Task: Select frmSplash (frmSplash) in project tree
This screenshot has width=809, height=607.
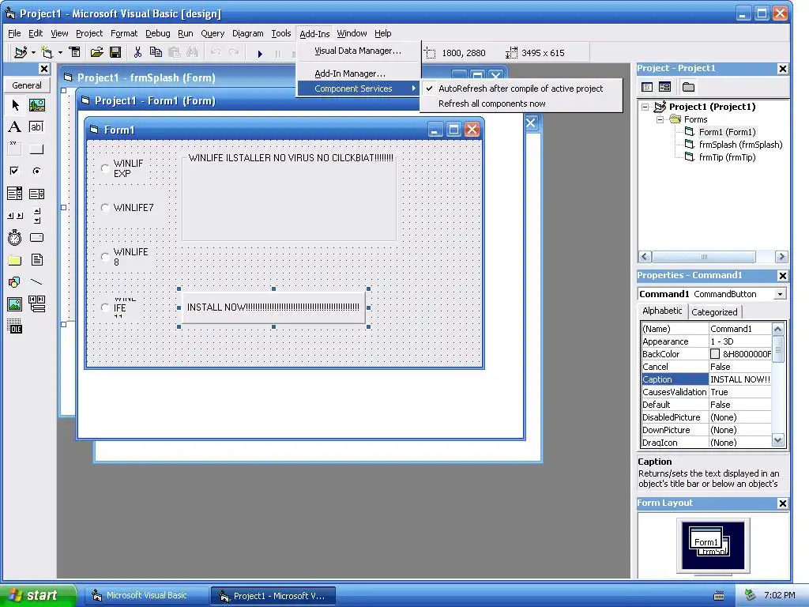Action: (x=740, y=145)
